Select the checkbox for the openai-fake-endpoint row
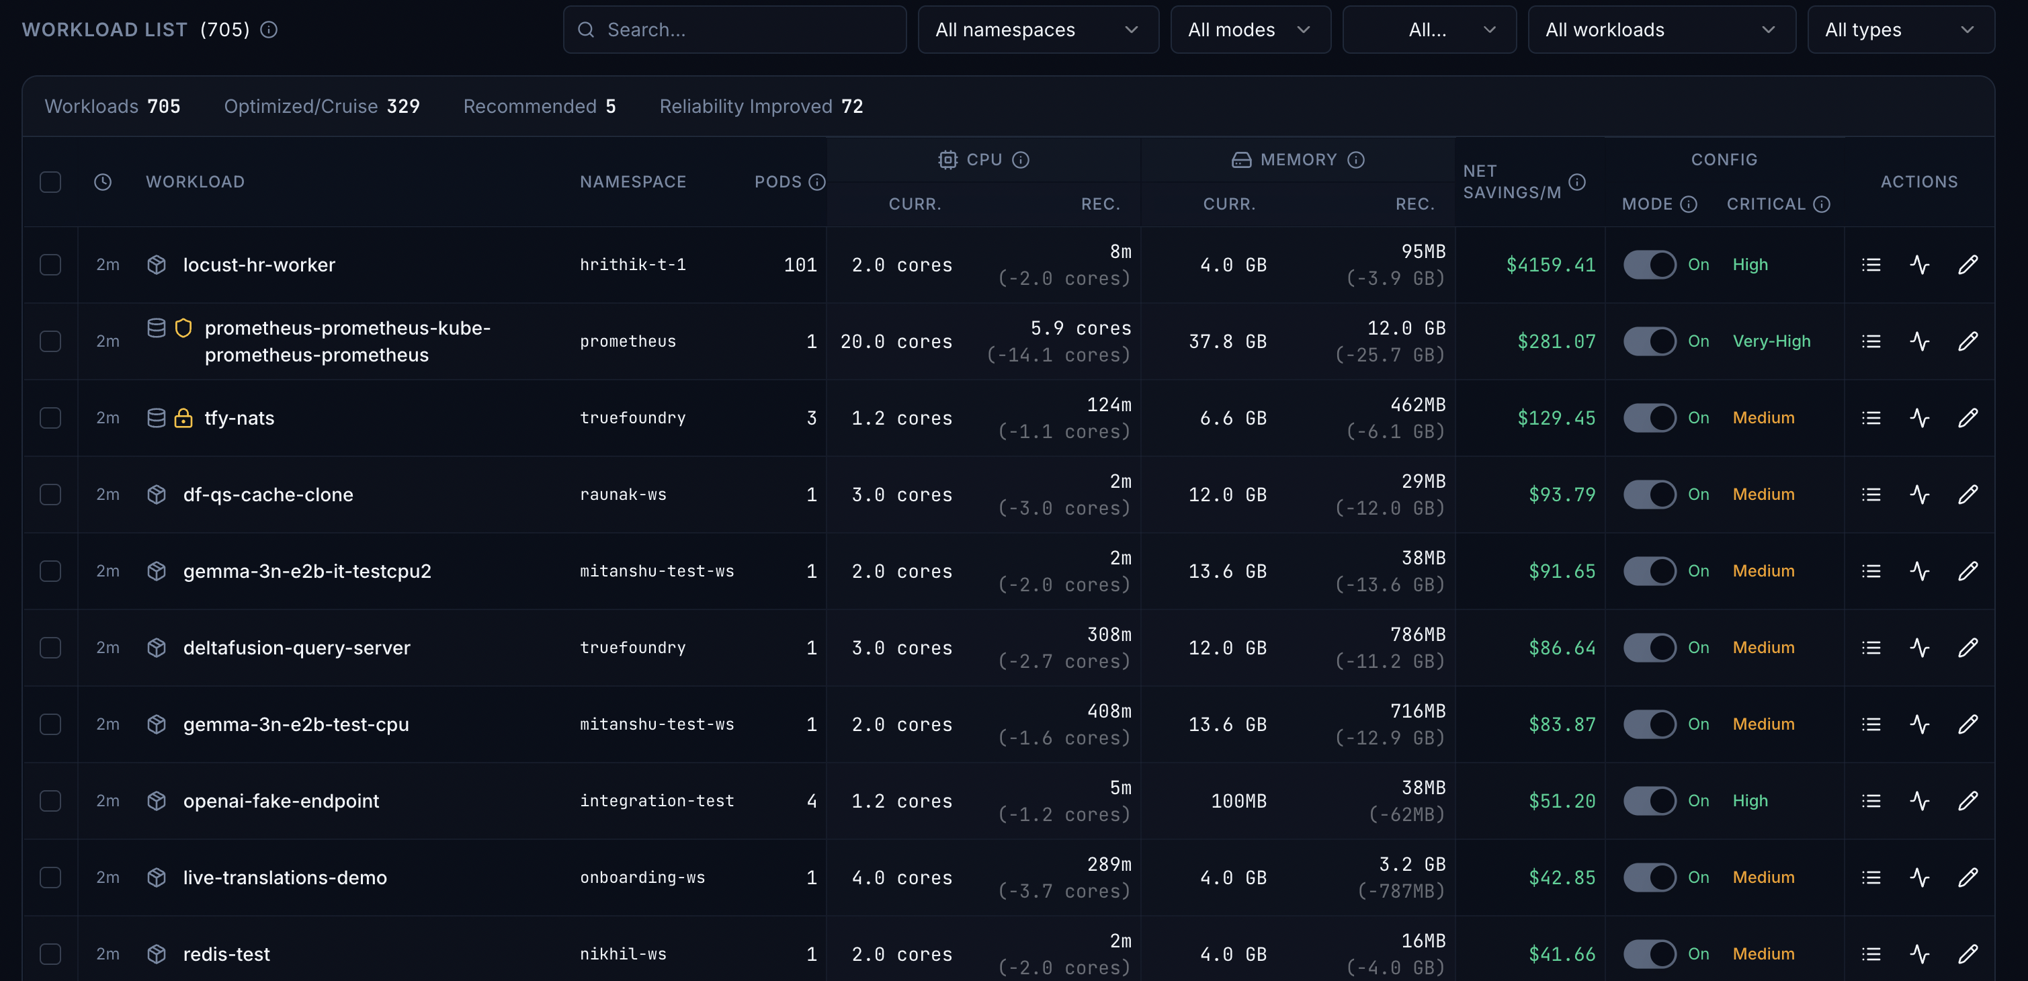2028x981 pixels. coord(50,801)
